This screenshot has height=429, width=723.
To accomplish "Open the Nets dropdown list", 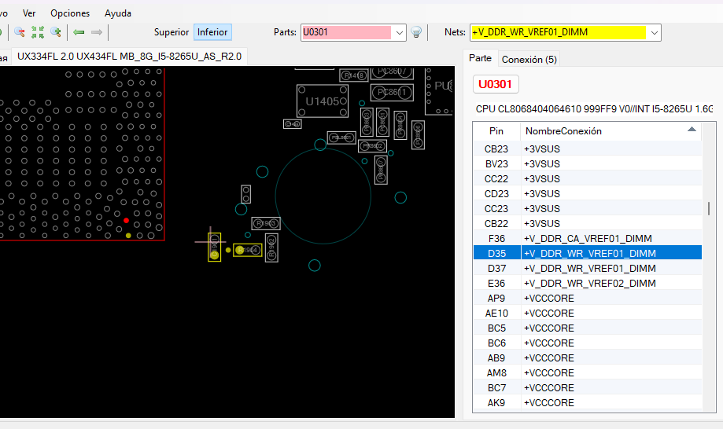I will coord(655,32).
